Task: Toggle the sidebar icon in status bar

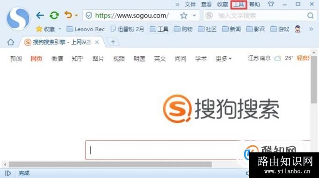Action: (8, 173)
